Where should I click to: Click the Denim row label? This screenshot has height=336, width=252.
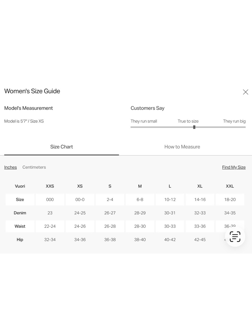tap(20, 213)
